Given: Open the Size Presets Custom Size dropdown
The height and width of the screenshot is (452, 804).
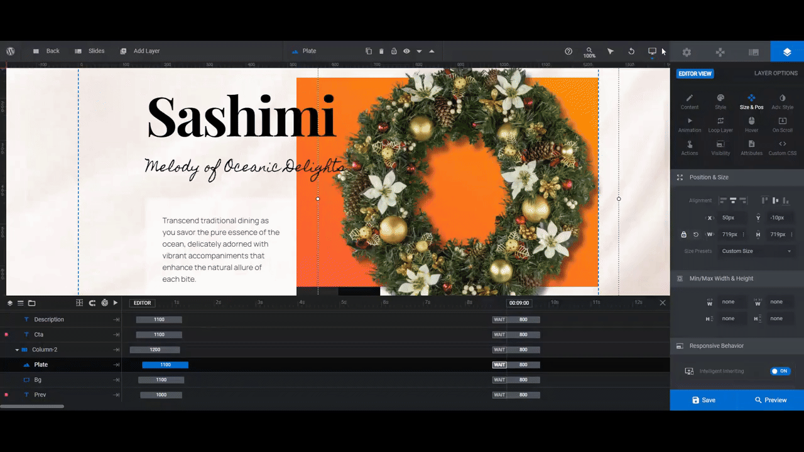Looking at the screenshot, I should 756,251.
